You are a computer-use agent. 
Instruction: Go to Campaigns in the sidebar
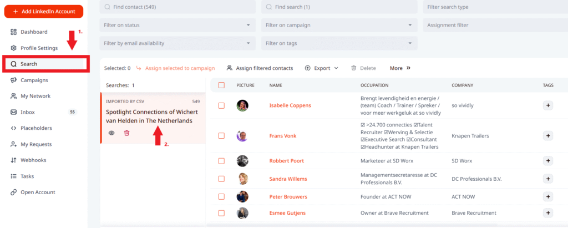(34, 80)
